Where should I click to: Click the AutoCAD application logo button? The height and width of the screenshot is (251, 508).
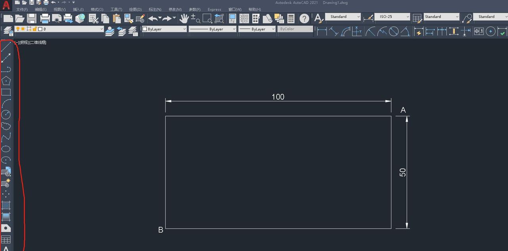6,6
